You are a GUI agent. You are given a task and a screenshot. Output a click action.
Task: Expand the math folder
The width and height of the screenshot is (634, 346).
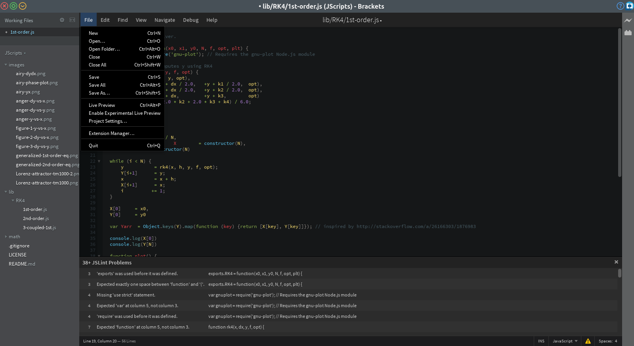tap(6, 237)
